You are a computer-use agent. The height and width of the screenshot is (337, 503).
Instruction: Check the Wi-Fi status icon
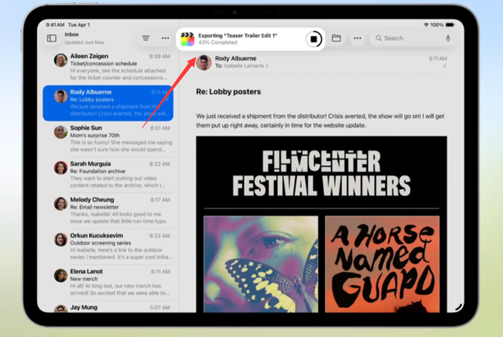426,24
